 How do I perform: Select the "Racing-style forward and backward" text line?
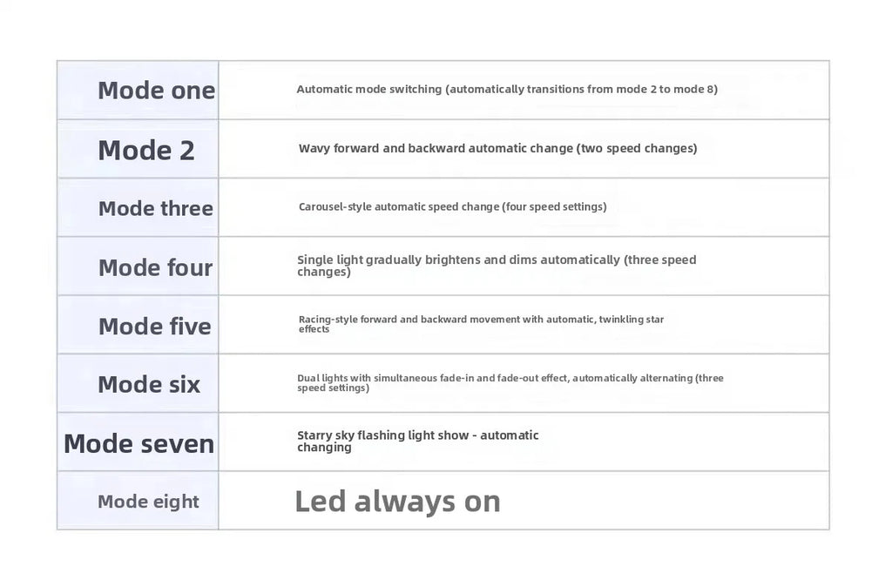click(481, 320)
